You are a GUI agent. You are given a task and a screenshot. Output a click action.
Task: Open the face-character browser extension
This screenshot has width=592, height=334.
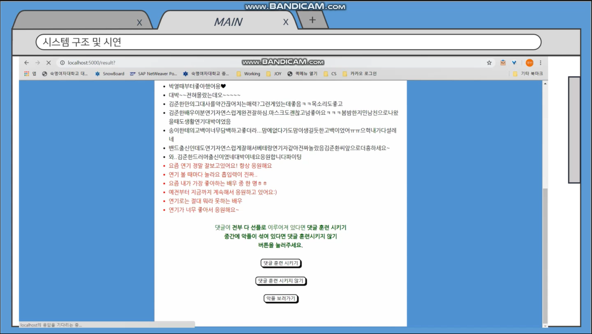coord(503,63)
